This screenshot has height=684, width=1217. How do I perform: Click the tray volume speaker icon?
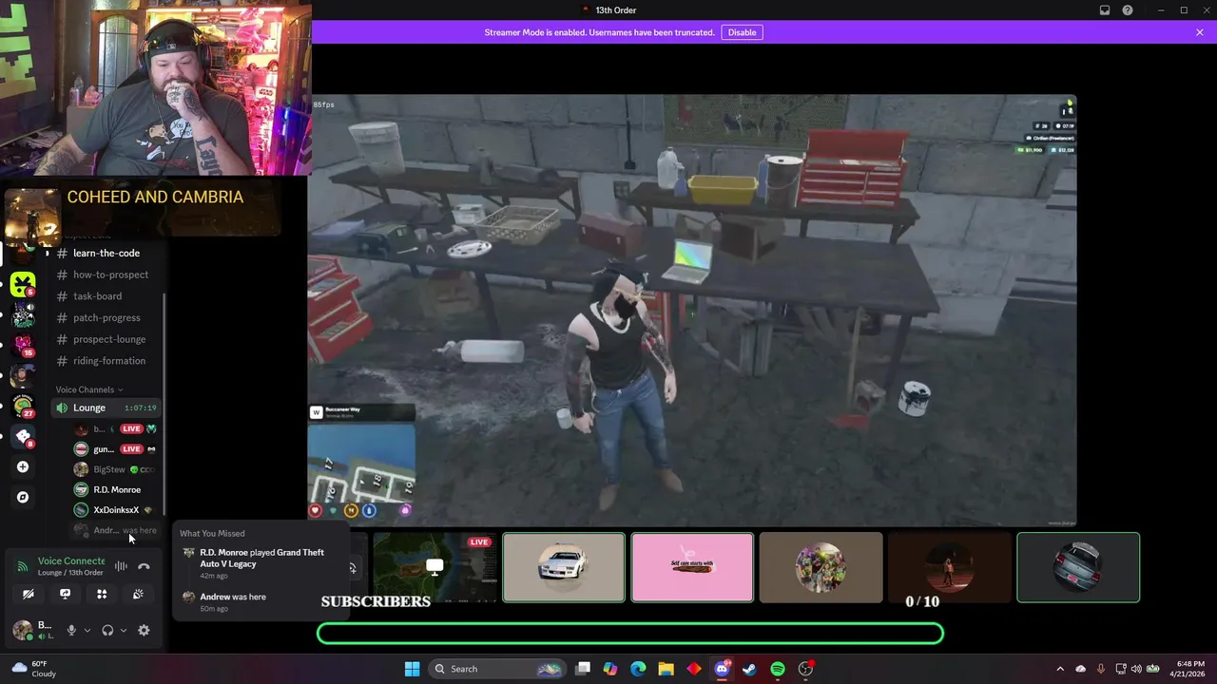click(1138, 669)
